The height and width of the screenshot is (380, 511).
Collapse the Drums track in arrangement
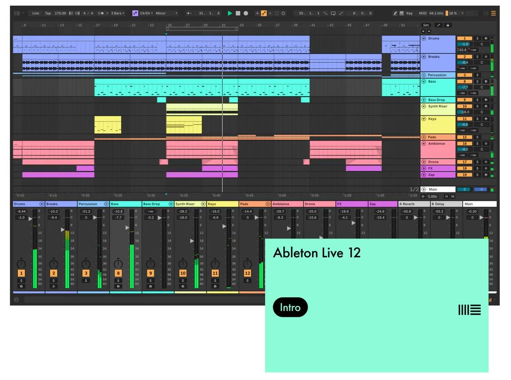pyautogui.click(x=424, y=39)
